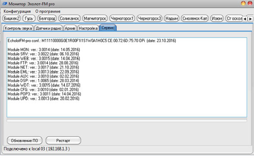
Task: Switch to Сервис tab
Action: coord(108,28)
